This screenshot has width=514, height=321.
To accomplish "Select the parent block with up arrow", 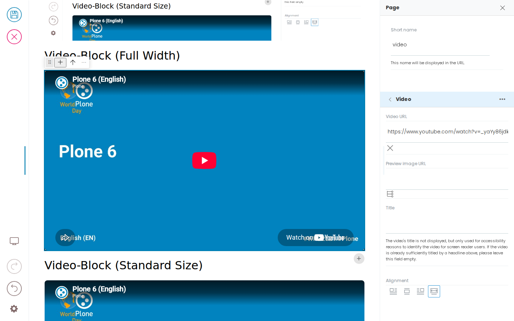I will (x=73, y=62).
